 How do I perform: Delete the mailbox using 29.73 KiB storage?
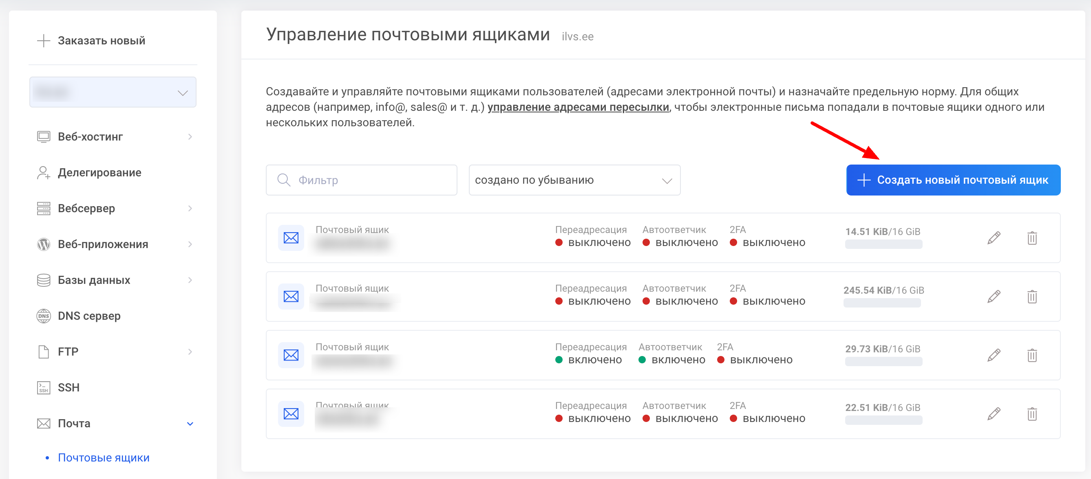click(1032, 355)
